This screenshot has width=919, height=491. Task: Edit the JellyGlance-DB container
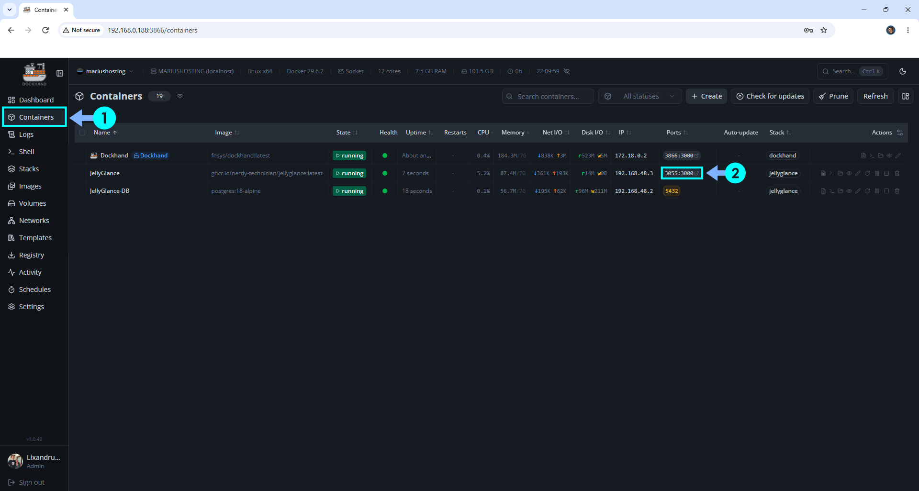coord(858,191)
